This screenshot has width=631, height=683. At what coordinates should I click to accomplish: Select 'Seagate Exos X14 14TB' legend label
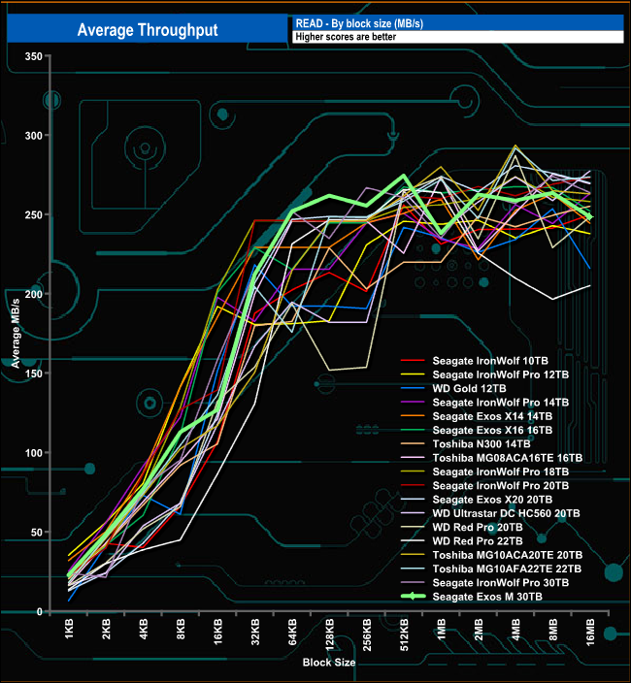click(492, 416)
